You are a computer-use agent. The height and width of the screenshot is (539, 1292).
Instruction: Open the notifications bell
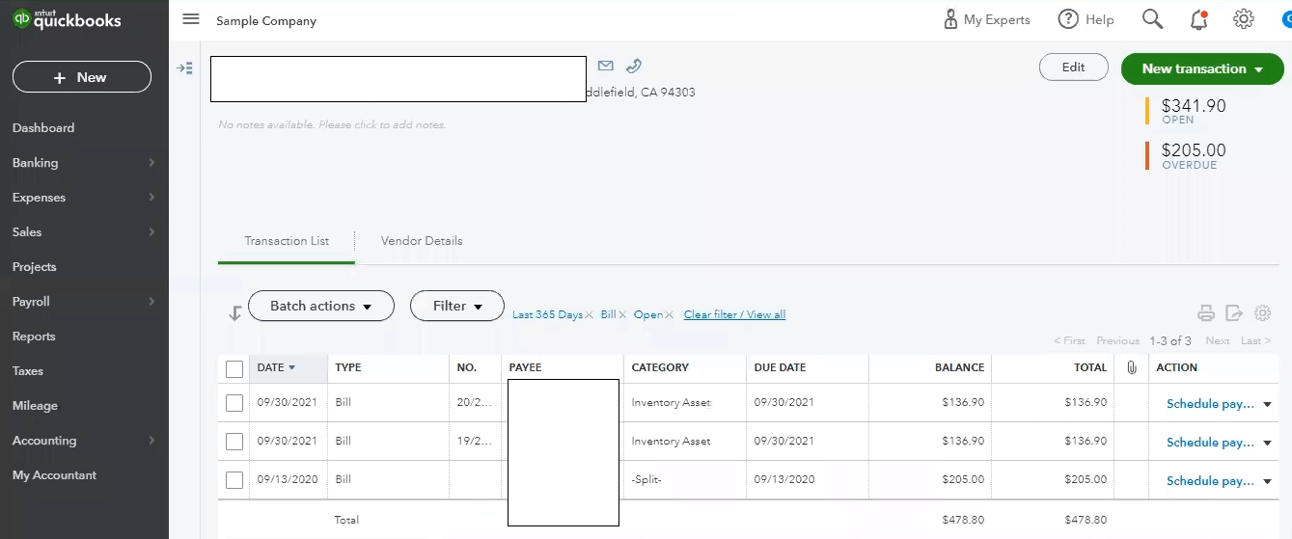(1198, 19)
